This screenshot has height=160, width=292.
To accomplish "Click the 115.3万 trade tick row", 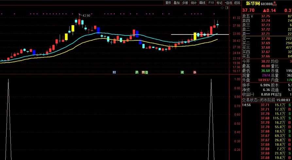I will [267, 118].
